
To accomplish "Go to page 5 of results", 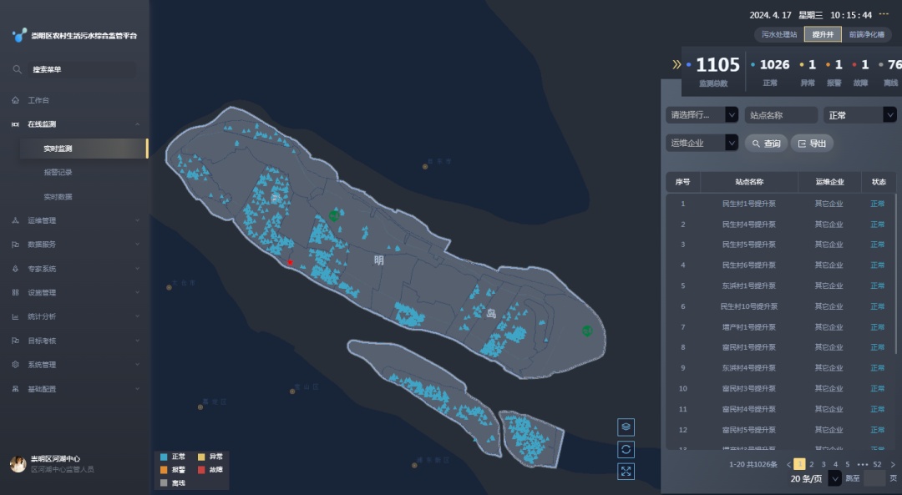I will [848, 464].
